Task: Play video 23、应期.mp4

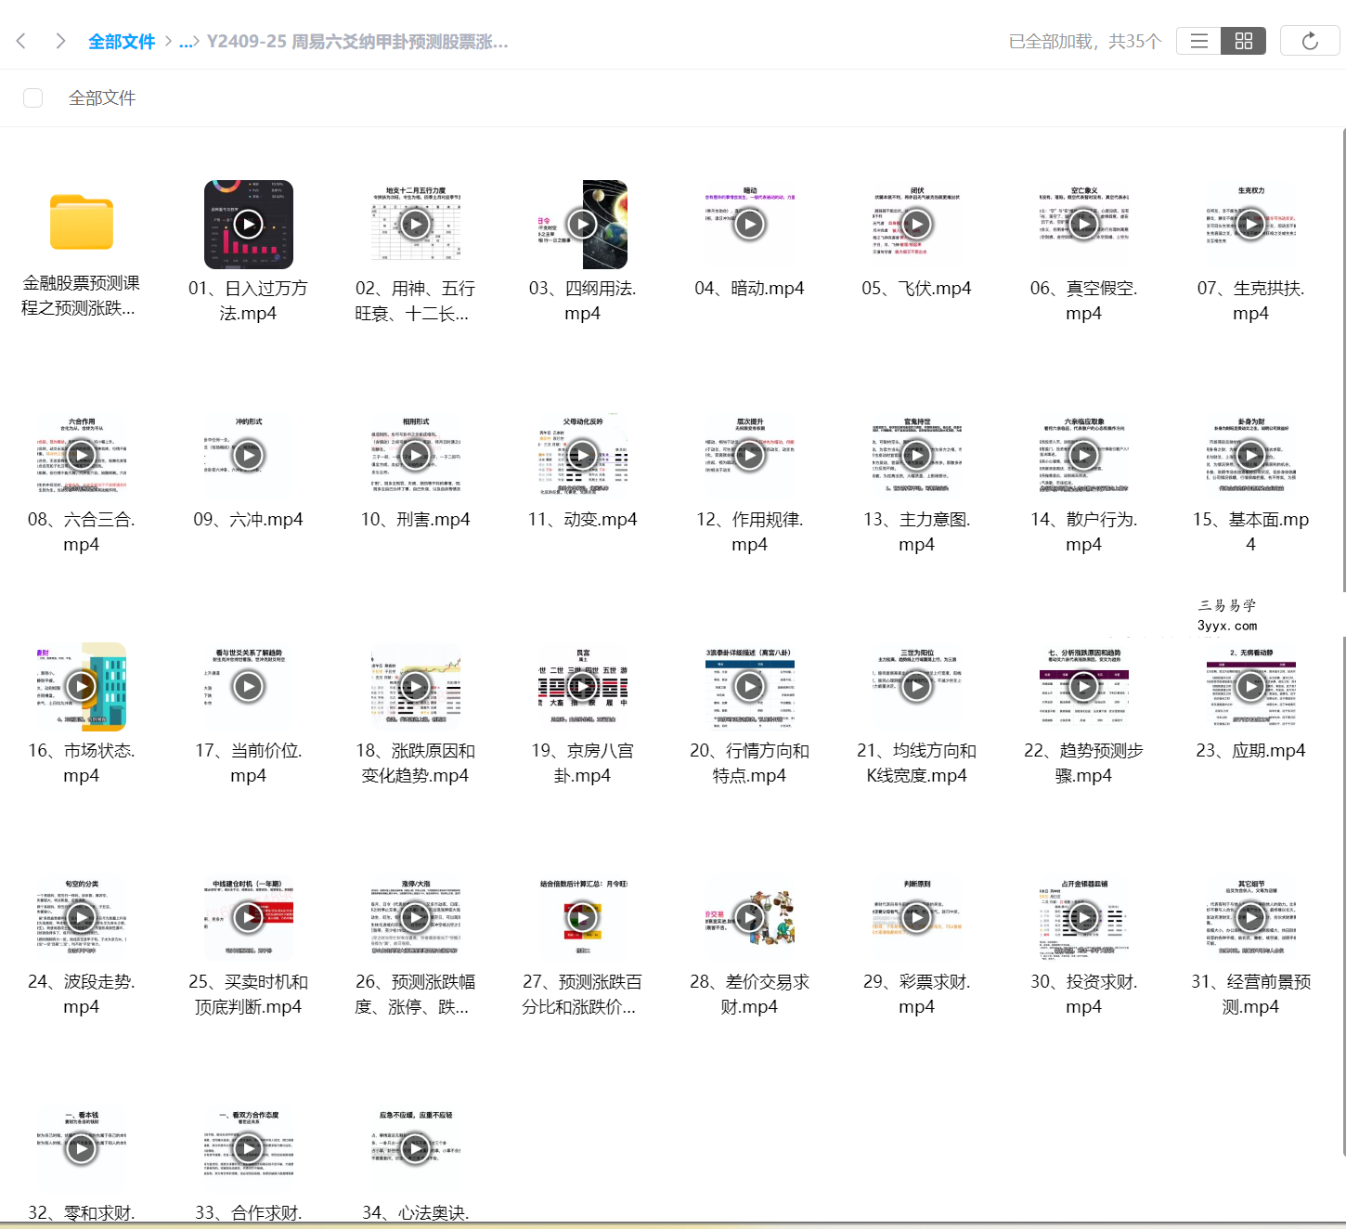Action: point(1250,686)
